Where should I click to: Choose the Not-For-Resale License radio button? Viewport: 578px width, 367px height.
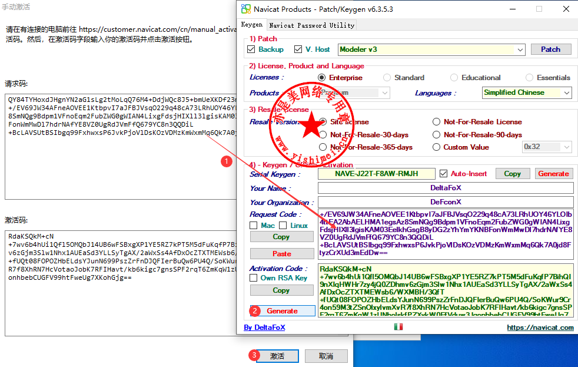437,122
